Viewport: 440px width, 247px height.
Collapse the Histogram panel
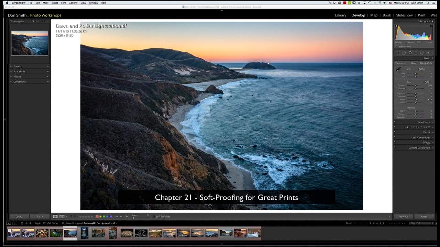tap(432, 21)
